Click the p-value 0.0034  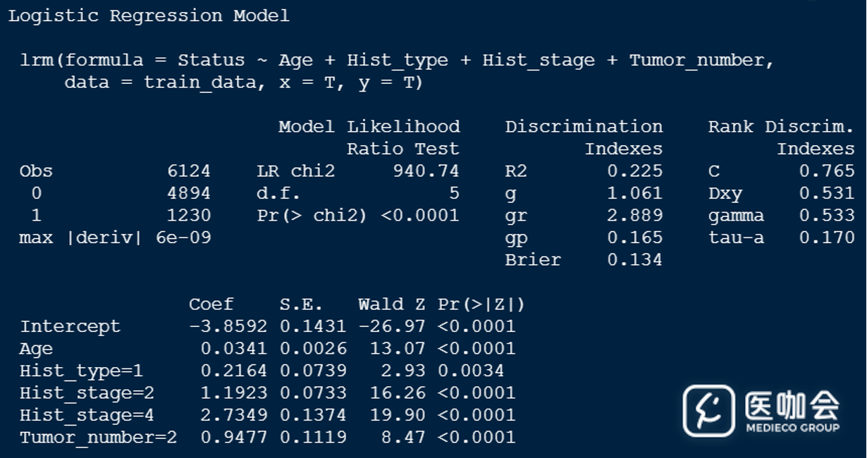[470, 371]
